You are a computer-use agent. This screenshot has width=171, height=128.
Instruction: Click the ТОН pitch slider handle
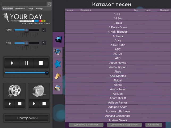point(27,43)
